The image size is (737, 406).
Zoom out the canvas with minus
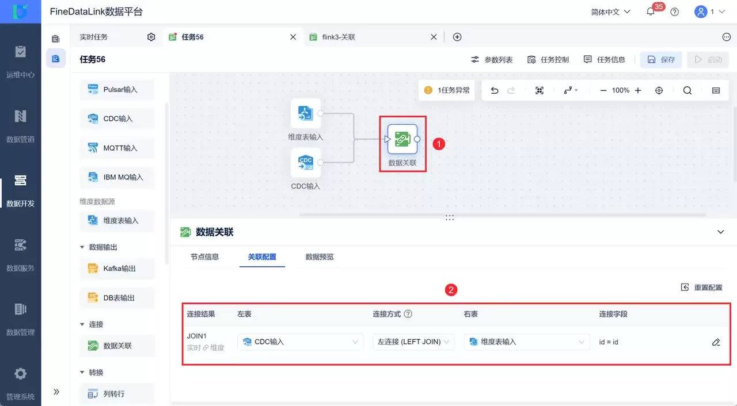[603, 90]
